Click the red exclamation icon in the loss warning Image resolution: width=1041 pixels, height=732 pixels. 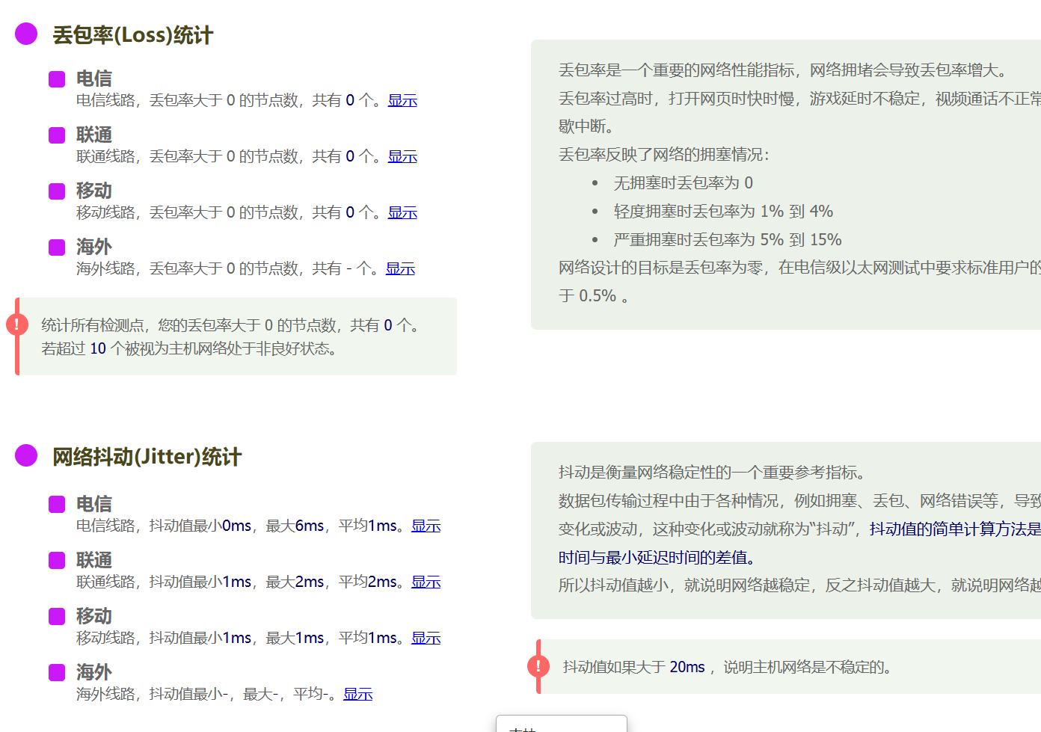[x=16, y=323]
